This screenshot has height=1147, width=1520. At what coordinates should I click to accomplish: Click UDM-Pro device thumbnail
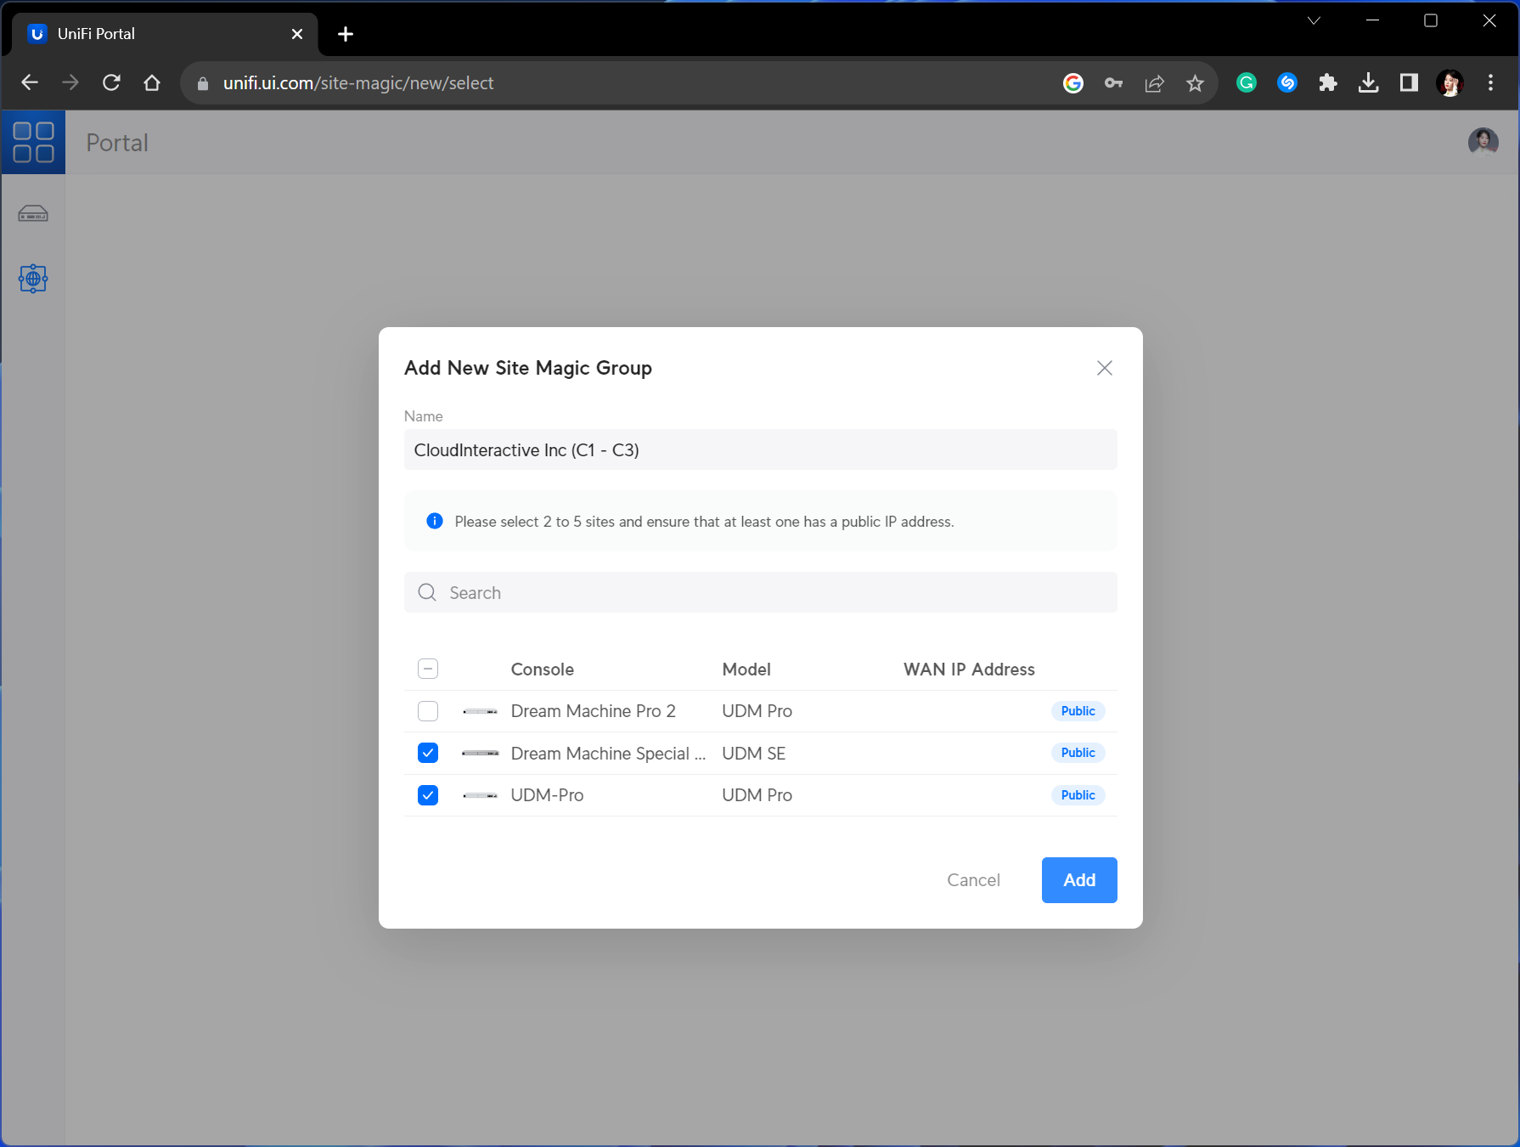pyautogui.click(x=480, y=795)
